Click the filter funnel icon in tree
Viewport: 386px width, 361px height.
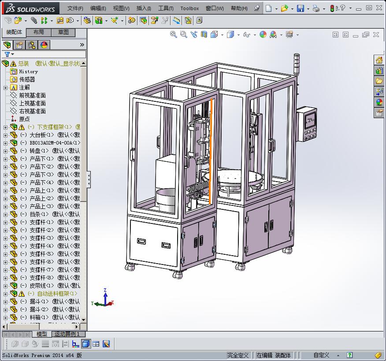pyautogui.click(x=7, y=54)
